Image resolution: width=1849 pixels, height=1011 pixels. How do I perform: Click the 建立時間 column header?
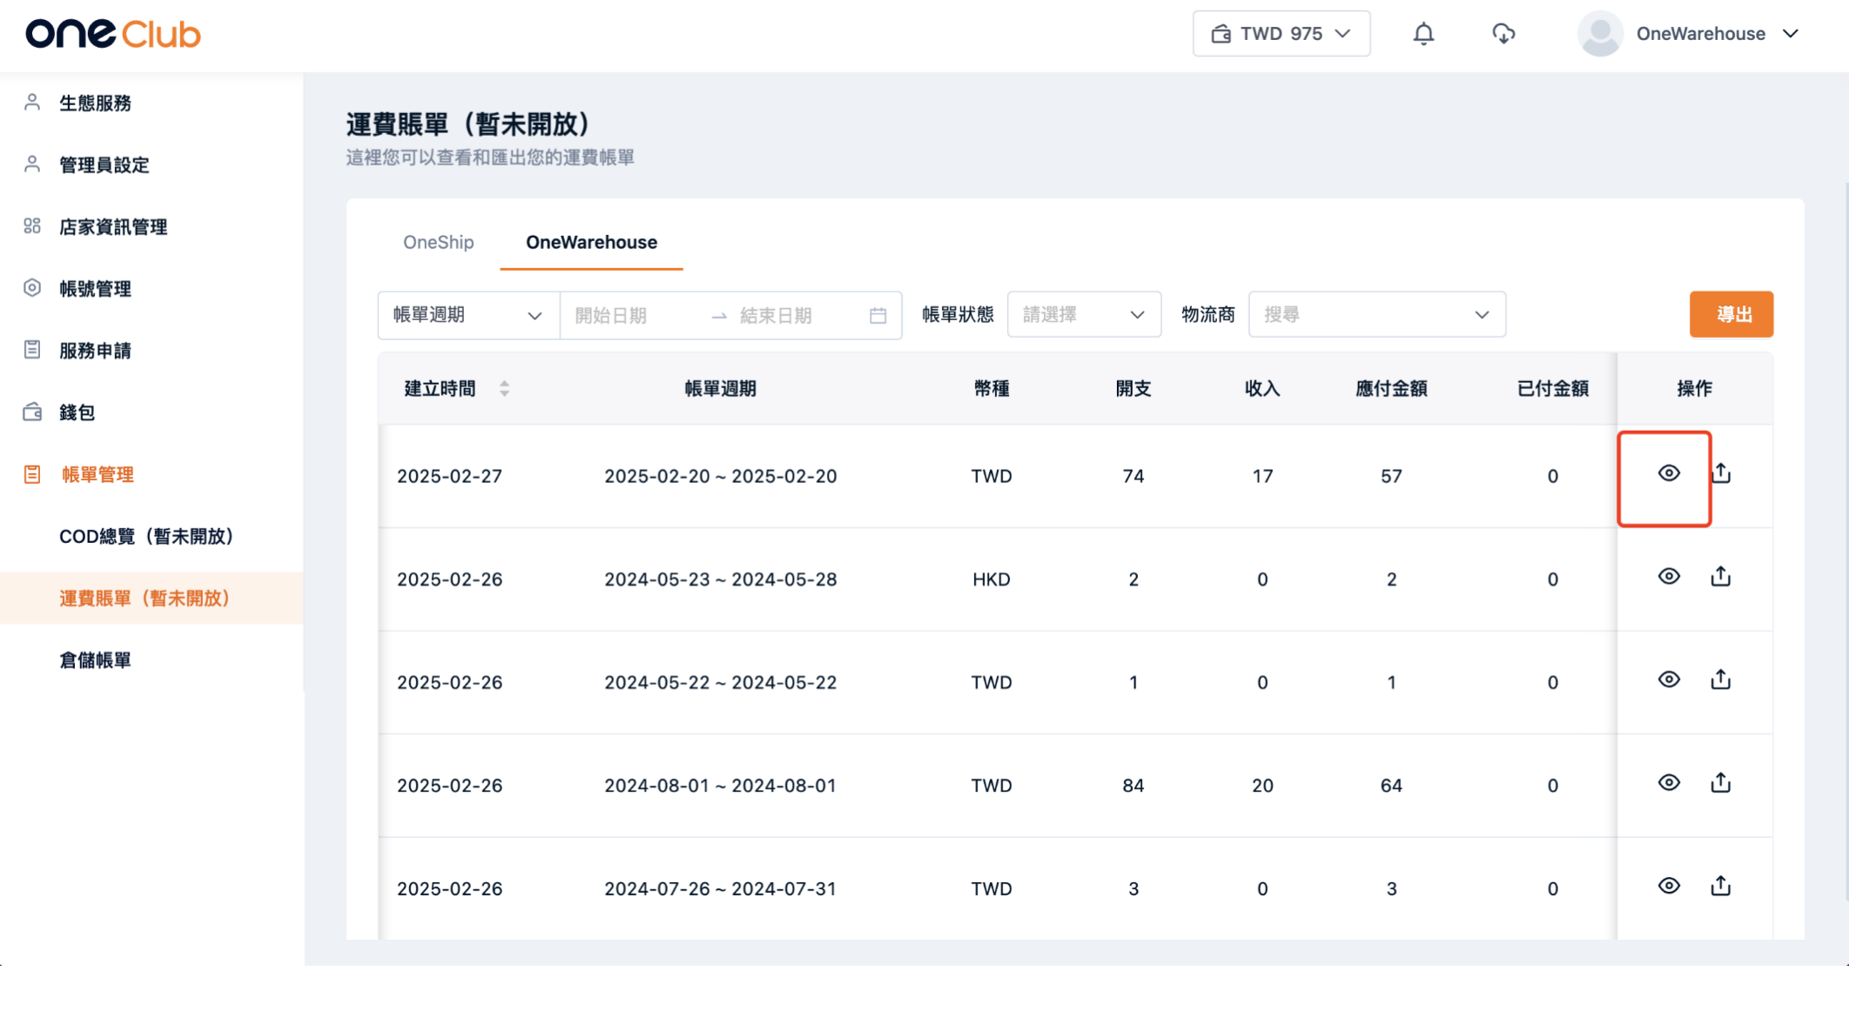(440, 388)
